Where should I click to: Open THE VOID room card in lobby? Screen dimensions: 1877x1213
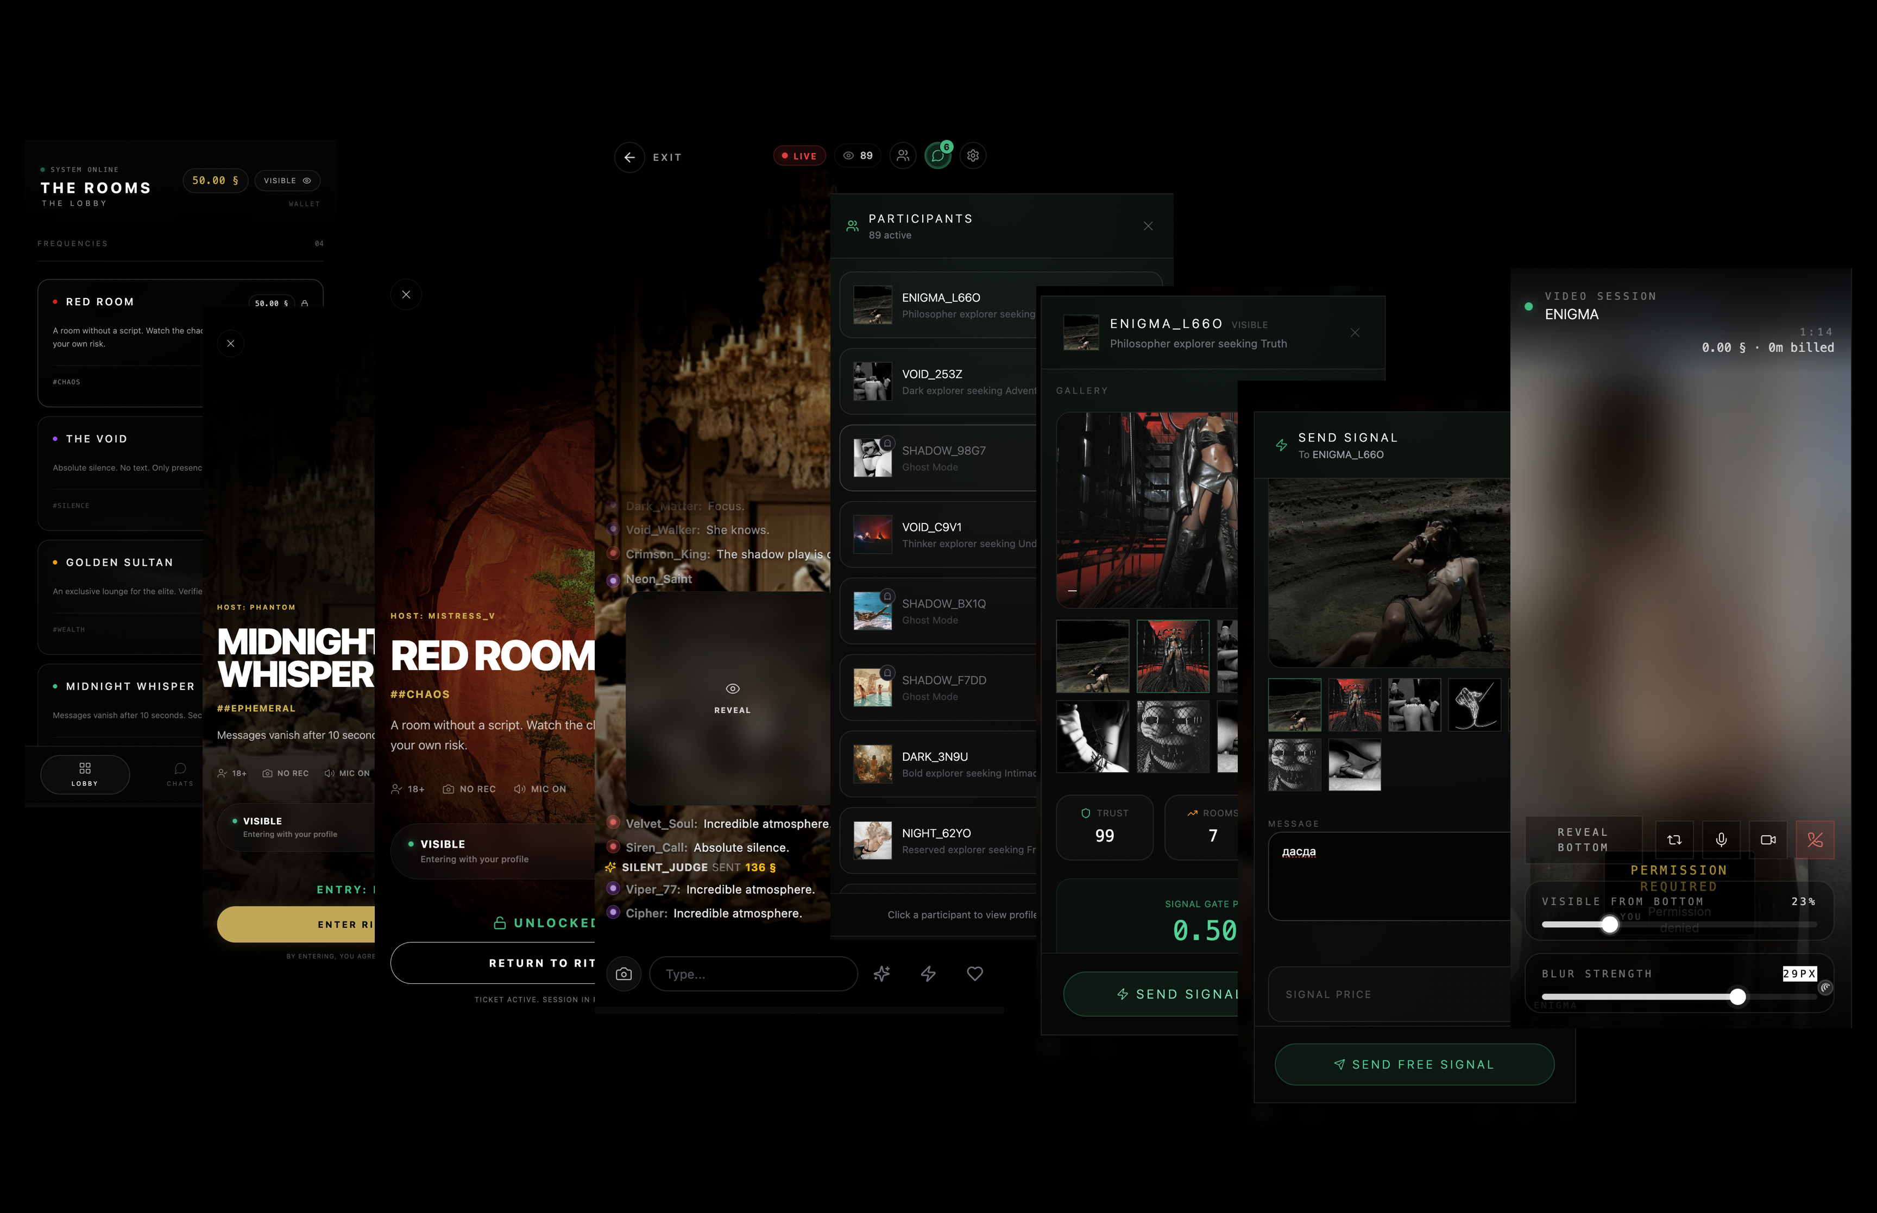(121, 473)
